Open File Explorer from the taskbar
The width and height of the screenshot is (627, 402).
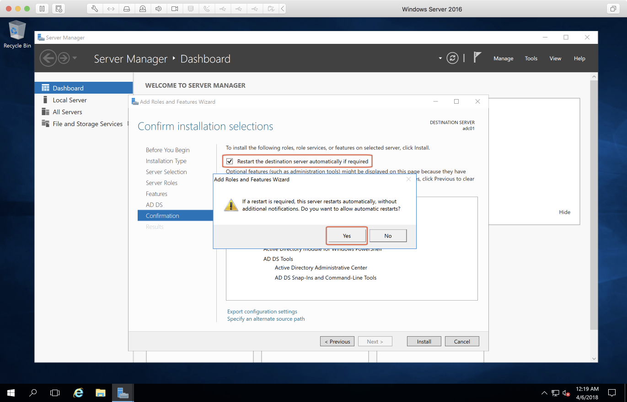tap(101, 392)
